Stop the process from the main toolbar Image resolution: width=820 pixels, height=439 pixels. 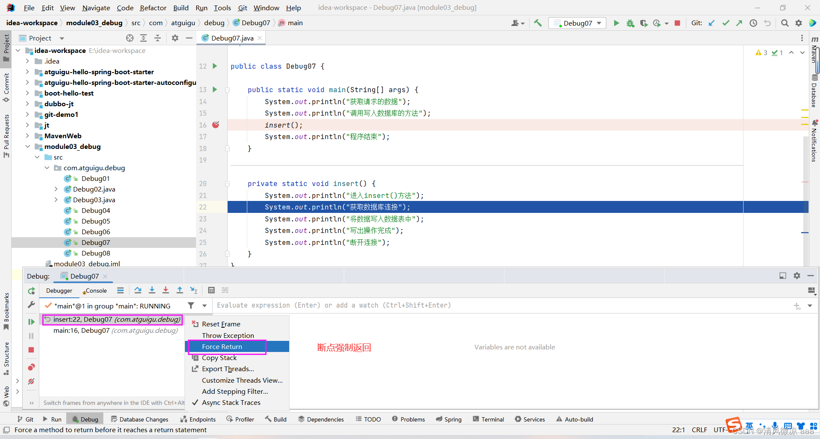[677, 23]
